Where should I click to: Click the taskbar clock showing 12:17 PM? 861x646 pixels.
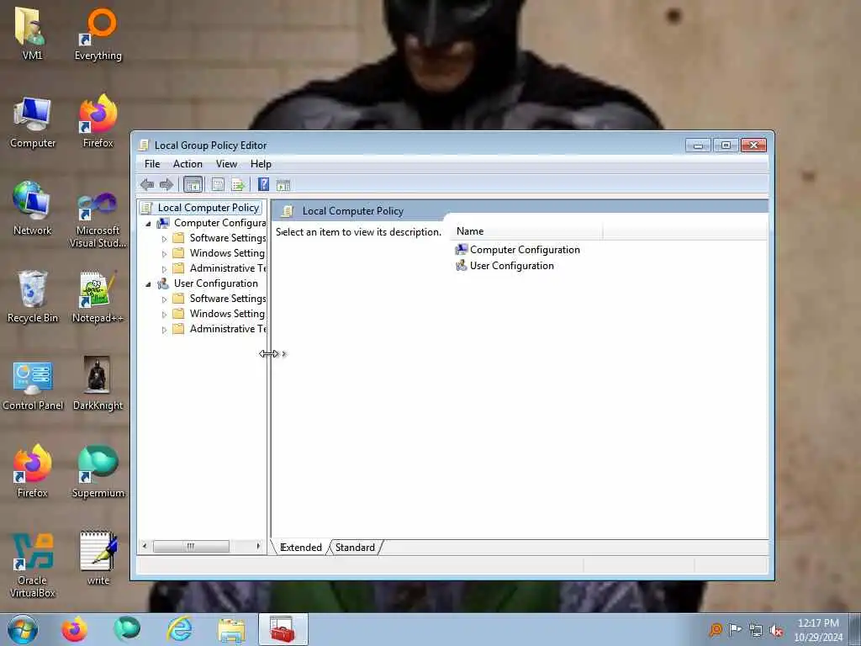tap(818, 630)
